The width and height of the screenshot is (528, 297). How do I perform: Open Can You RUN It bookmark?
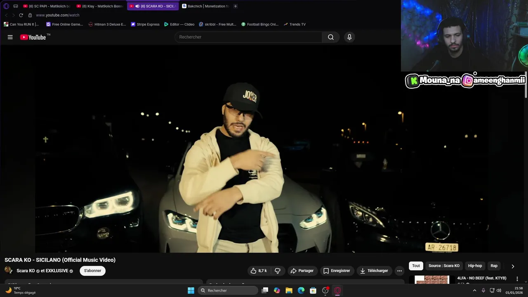tap(21, 24)
